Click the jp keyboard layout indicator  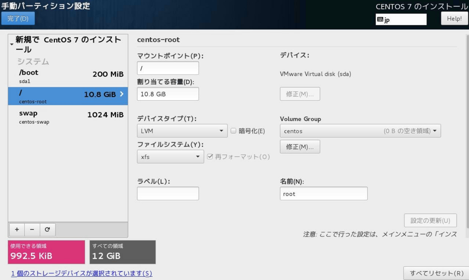[x=401, y=19]
